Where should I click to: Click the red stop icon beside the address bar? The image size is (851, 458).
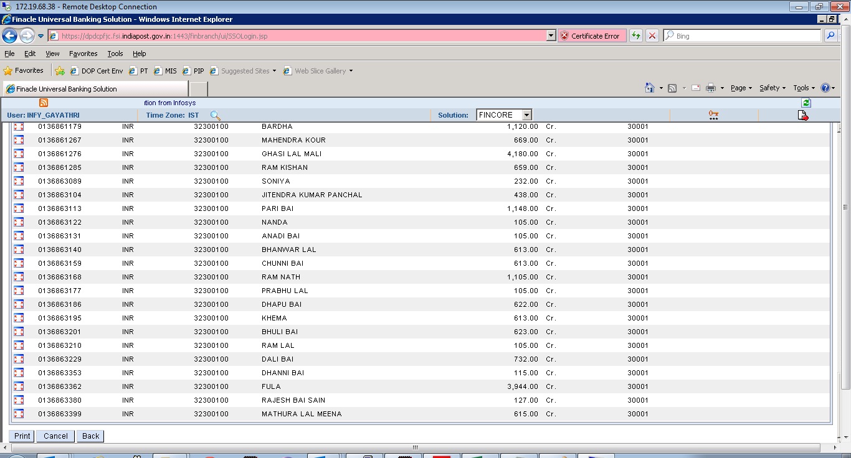652,35
